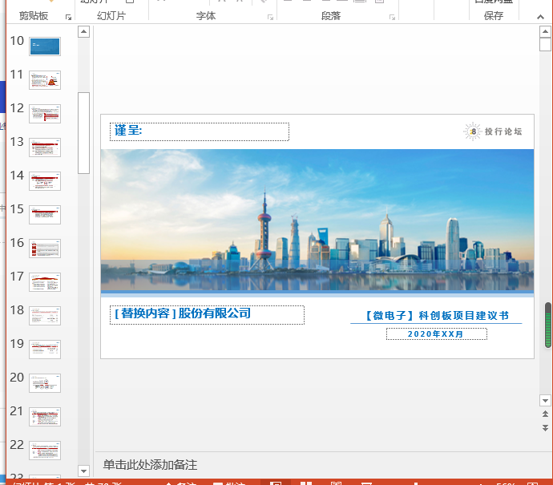
Task: Select slide 10 thumbnail
Action: 45,46
